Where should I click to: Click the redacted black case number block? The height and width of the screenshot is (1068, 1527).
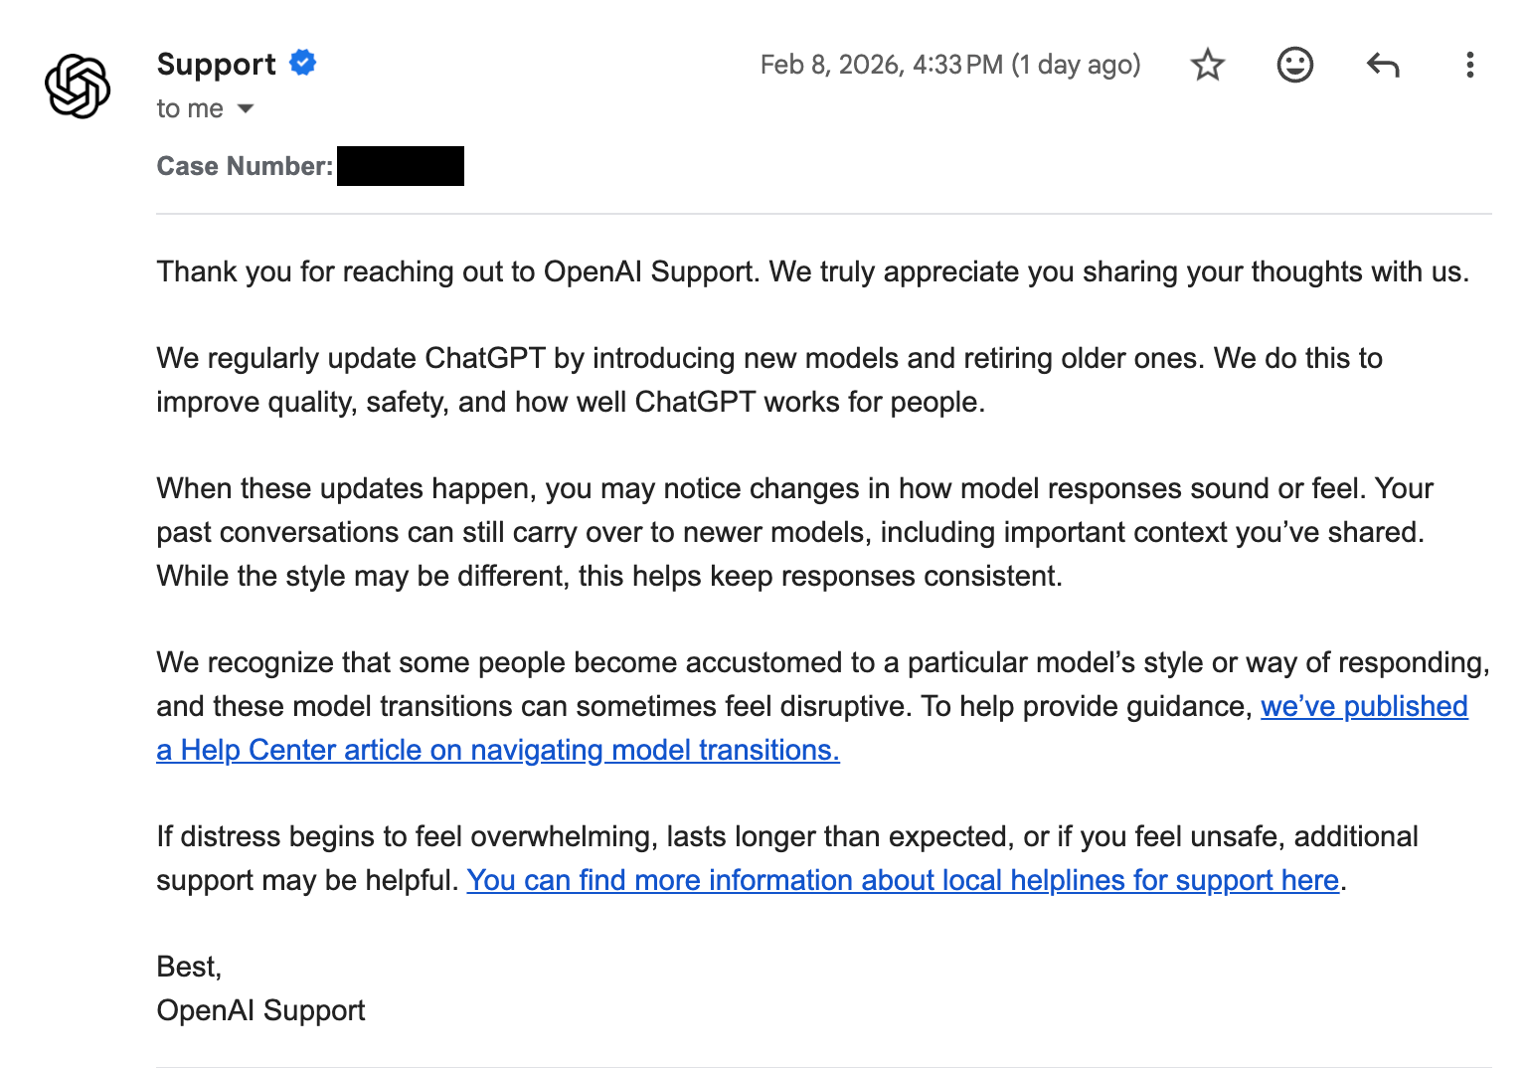(x=401, y=166)
